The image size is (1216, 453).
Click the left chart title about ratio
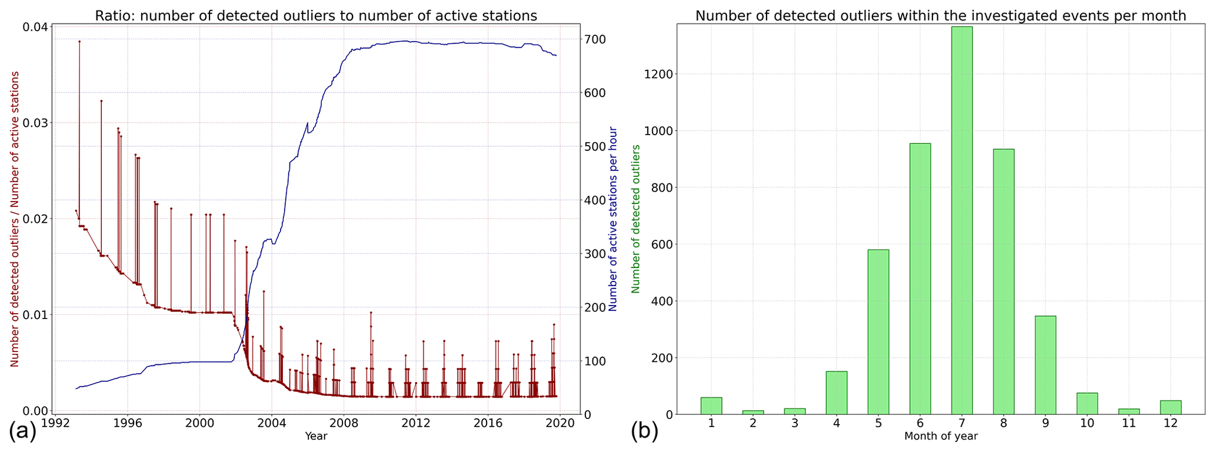tap(316, 16)
